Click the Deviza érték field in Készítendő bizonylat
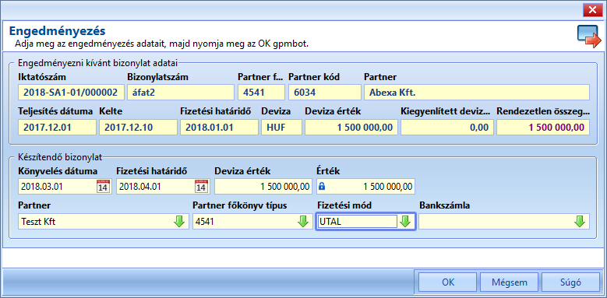This screenshot has height=298, width=607. coord(263,187)
